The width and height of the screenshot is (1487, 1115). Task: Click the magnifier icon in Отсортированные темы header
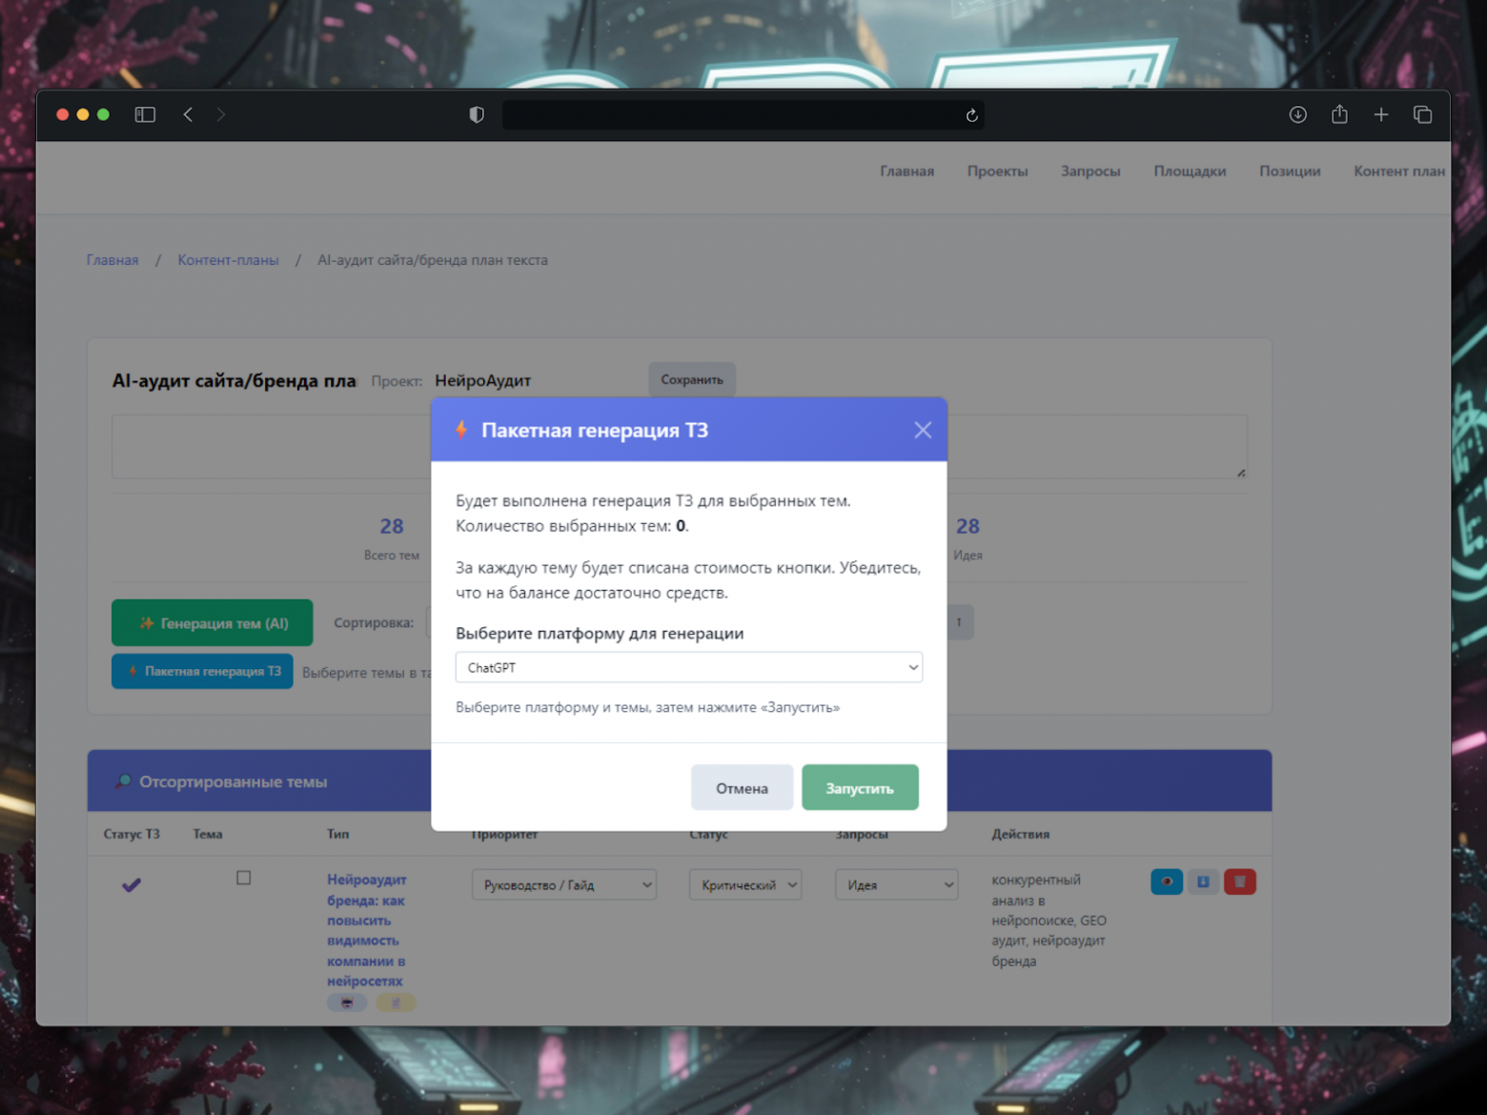pyautogui.click(x=123, y=780)
